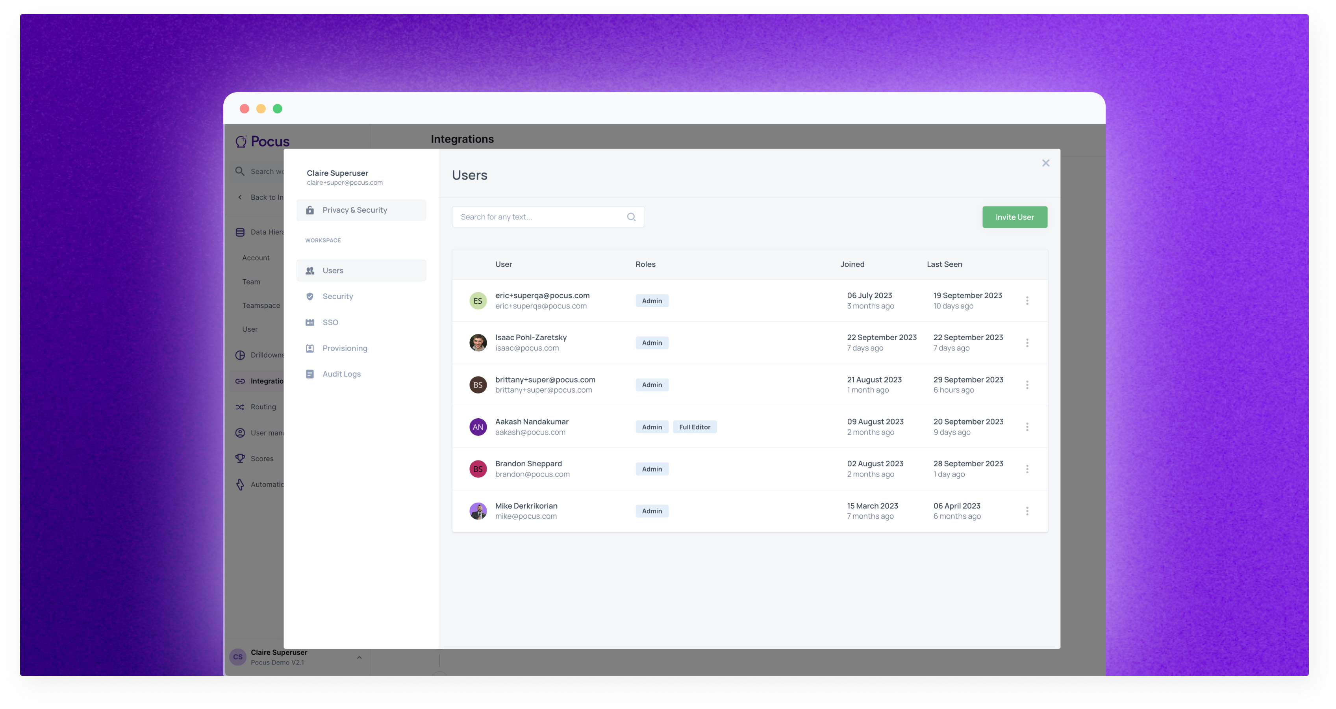The height and width of the screenshot is (709, 1336).
Task: Select Security in workspace menu
Action: coord(337,296)
